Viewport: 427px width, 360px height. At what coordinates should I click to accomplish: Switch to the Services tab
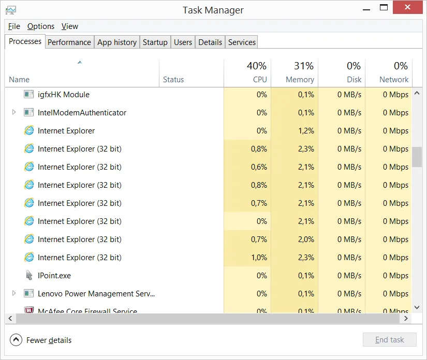coord(242,42)
